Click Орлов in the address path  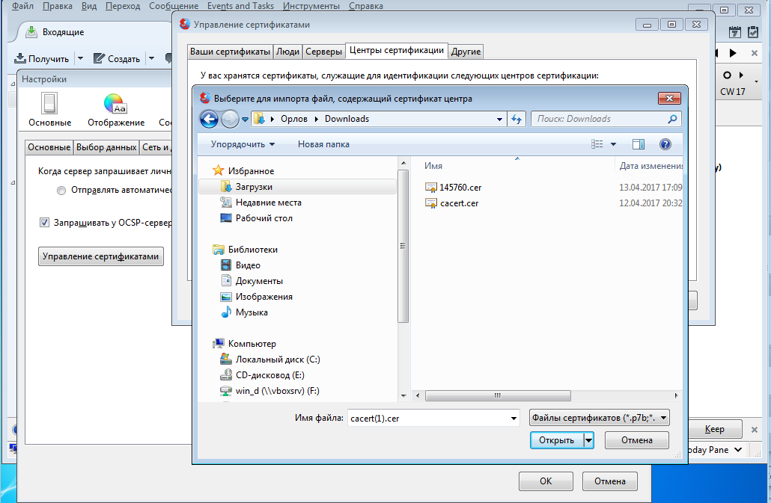click(x=294, y=119)
